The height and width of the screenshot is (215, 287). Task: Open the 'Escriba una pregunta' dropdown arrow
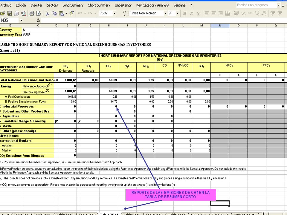coord(279,5)
